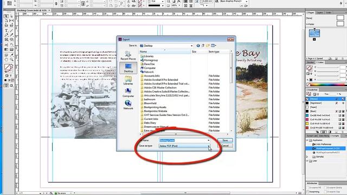Image resolution: width=347 pixels, height=195 pixels.
Task: Click the File name input field
Action: [x=183, y=140]
